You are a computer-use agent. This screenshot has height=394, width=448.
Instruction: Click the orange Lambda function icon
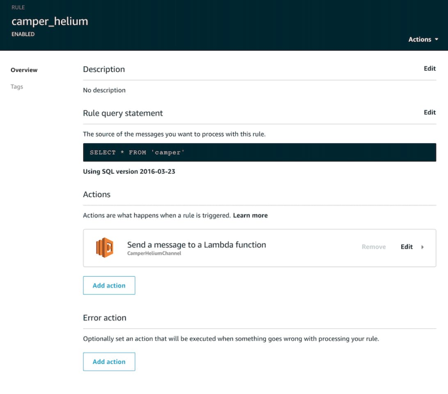coord(105,247)
